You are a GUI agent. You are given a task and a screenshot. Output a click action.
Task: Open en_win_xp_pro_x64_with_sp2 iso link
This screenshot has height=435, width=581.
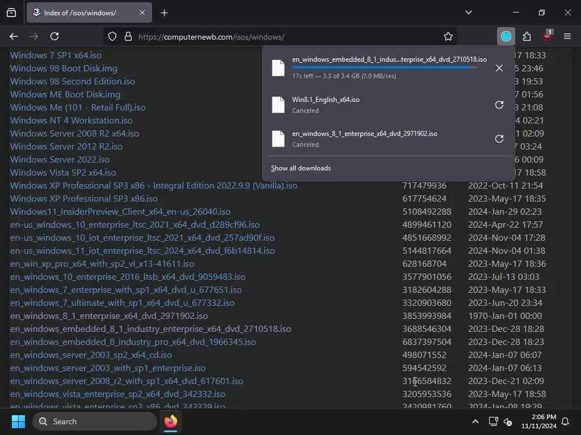pos(102,264)
